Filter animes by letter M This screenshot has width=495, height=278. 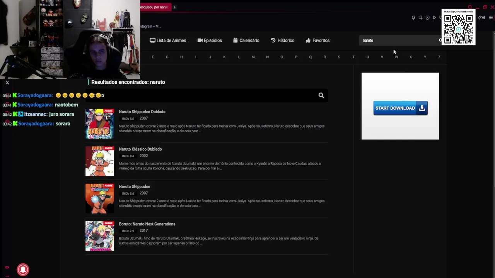tap(253, 57)
